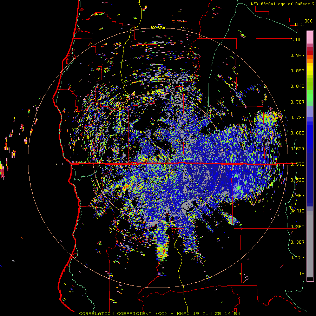Select the 0.947 legend value

point(297,55)
